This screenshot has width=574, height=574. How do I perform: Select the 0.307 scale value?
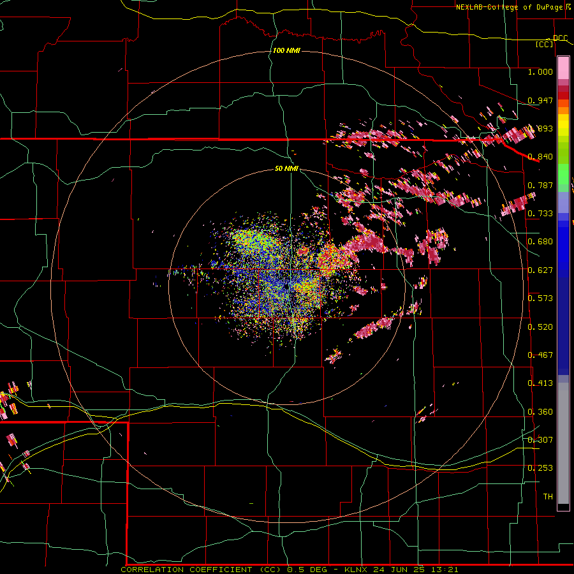tap(540, 440)
